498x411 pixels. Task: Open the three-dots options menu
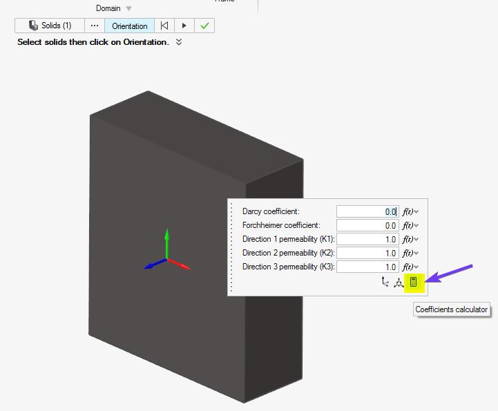pyautogui.click(x=95, y=26)
